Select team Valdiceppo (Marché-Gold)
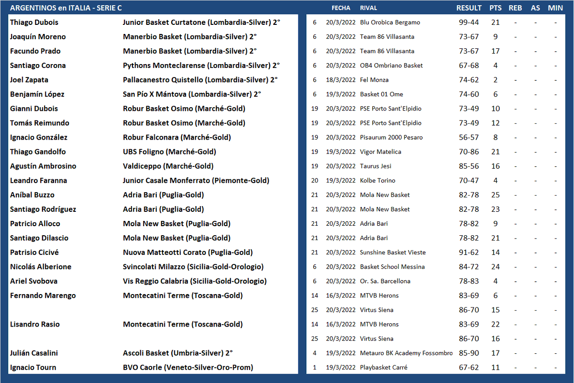 tap(168, 166)
